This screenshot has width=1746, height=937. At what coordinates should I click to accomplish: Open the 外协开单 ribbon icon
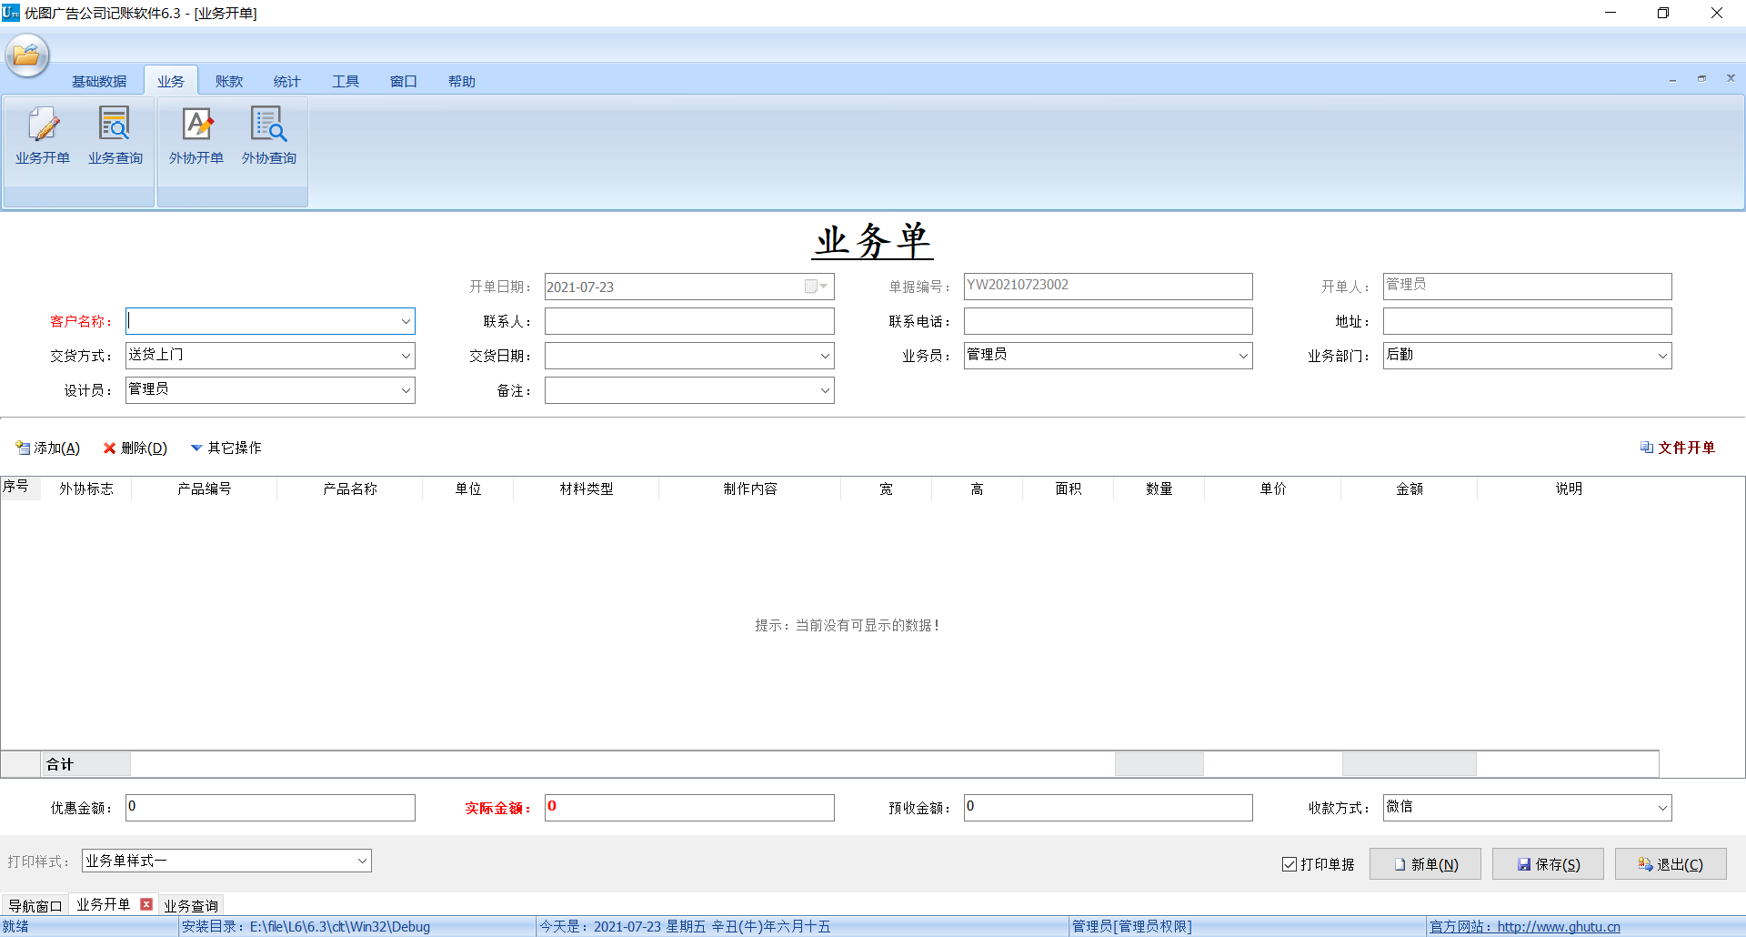pos(196,135)
